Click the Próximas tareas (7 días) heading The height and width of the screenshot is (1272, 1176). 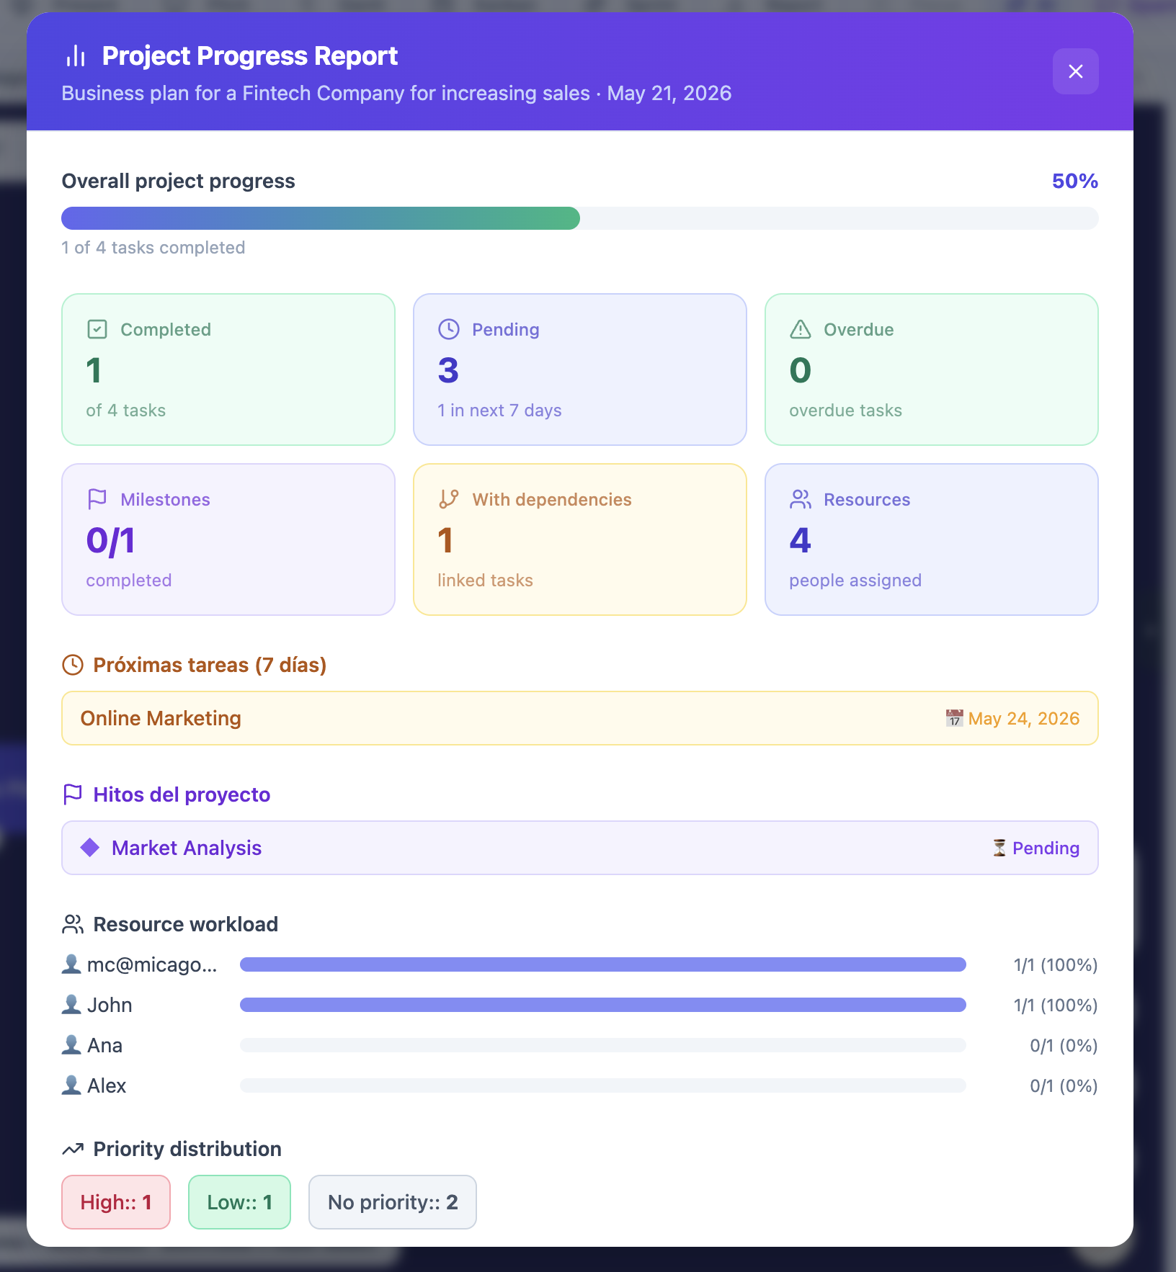(210, 665)
